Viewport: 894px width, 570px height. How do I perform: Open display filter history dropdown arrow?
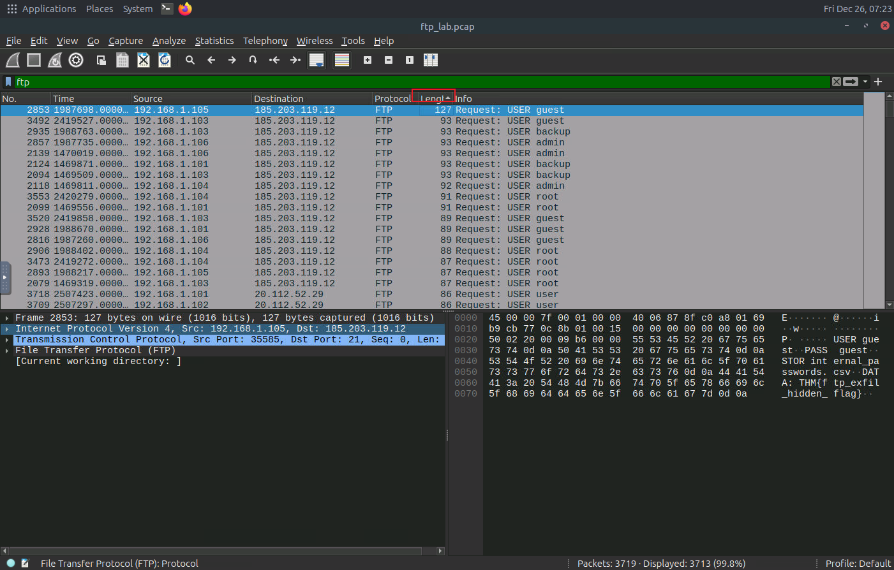865,82
